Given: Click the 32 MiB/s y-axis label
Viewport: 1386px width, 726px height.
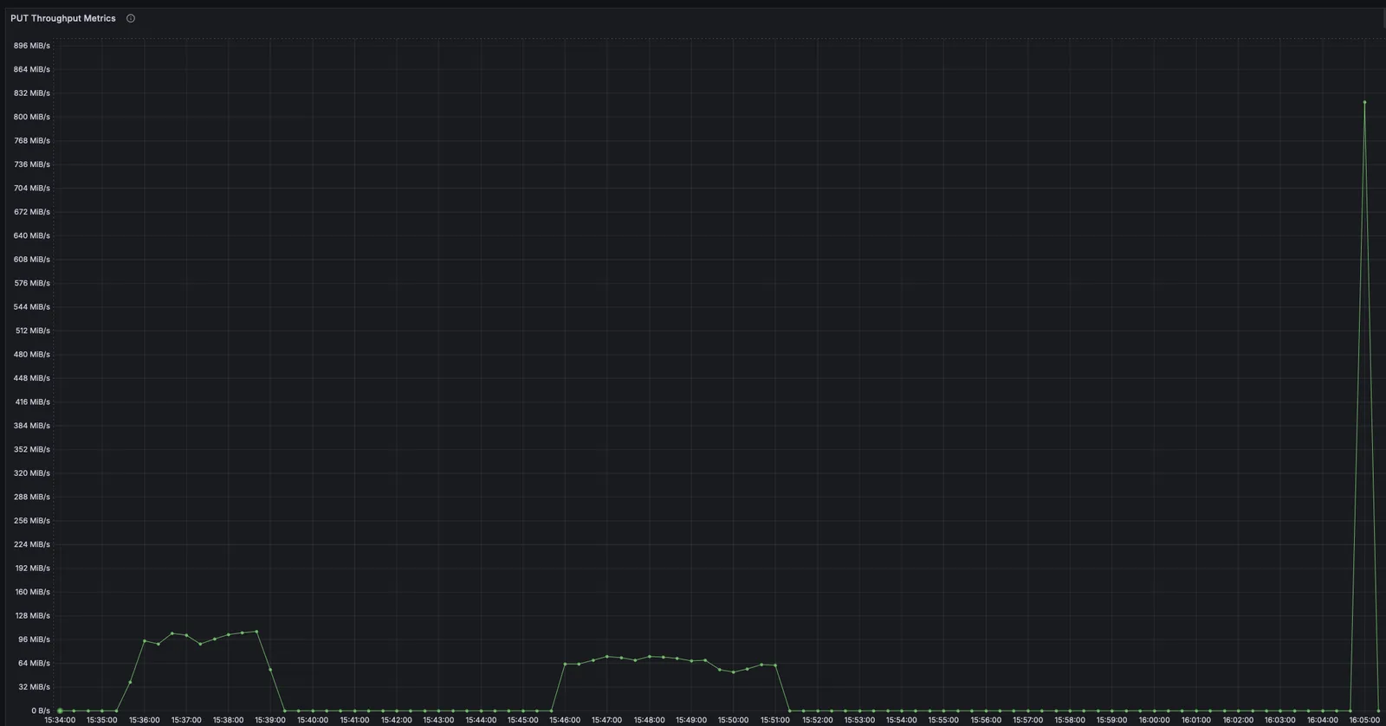Looking at the screenshot, I should tap(35, 687).
